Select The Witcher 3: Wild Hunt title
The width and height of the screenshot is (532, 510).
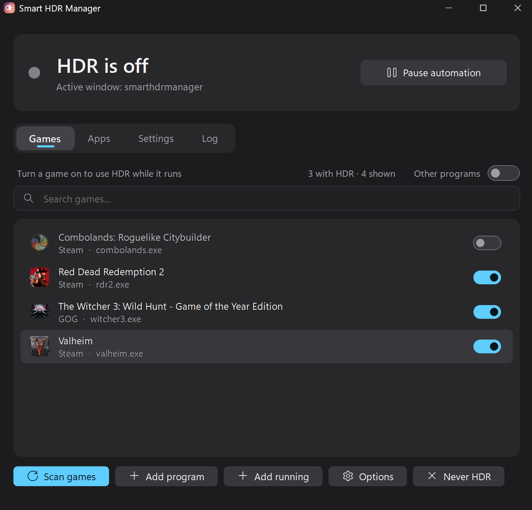pos(170,306)
